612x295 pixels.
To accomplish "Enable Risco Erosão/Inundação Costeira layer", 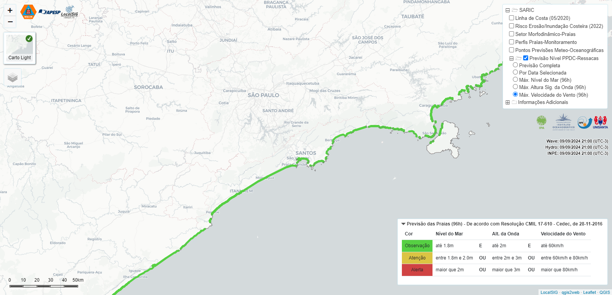I will (511, 26).
